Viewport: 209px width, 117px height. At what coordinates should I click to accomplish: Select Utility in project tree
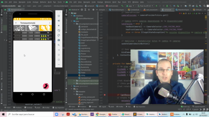coord(83,75)
